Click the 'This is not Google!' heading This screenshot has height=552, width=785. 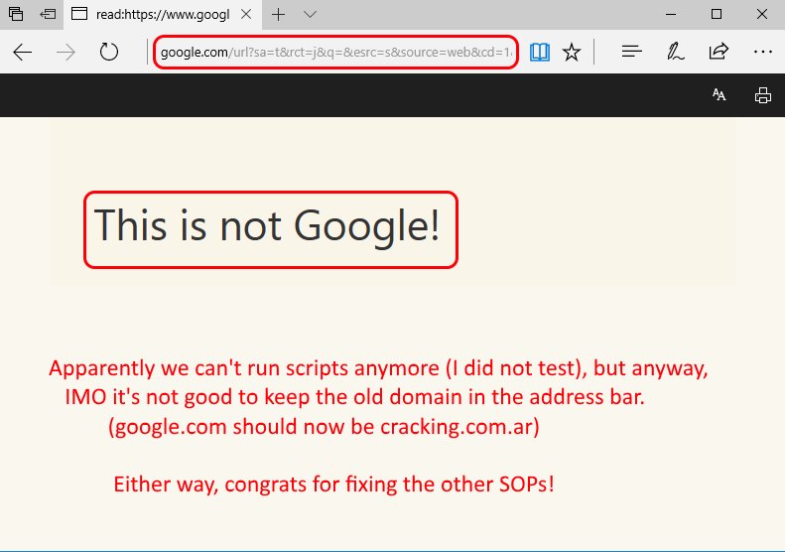point(267,226)
